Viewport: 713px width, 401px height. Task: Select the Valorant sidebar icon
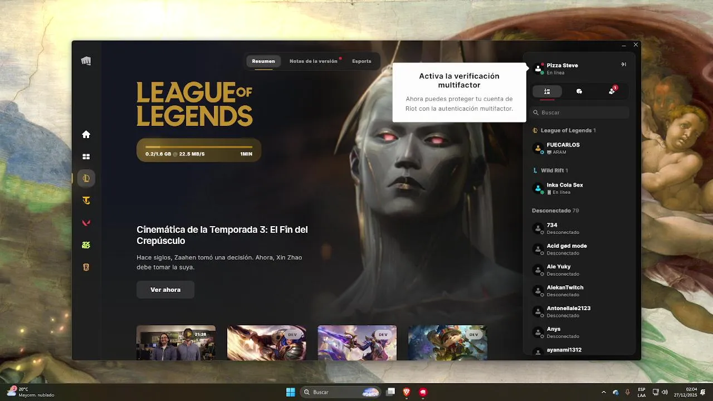click(x=86, y=223)
